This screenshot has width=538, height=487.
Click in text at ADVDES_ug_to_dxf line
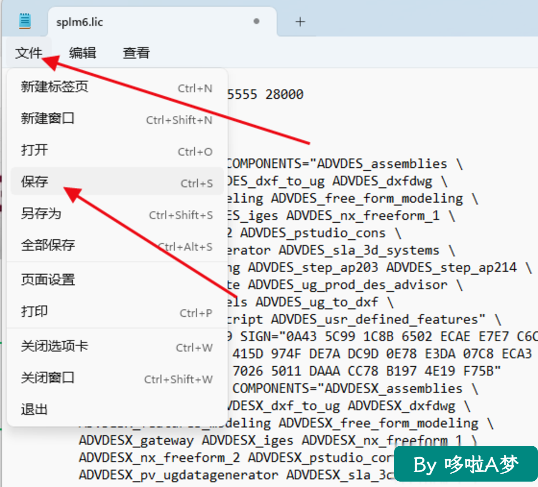(x=316, y=302)
